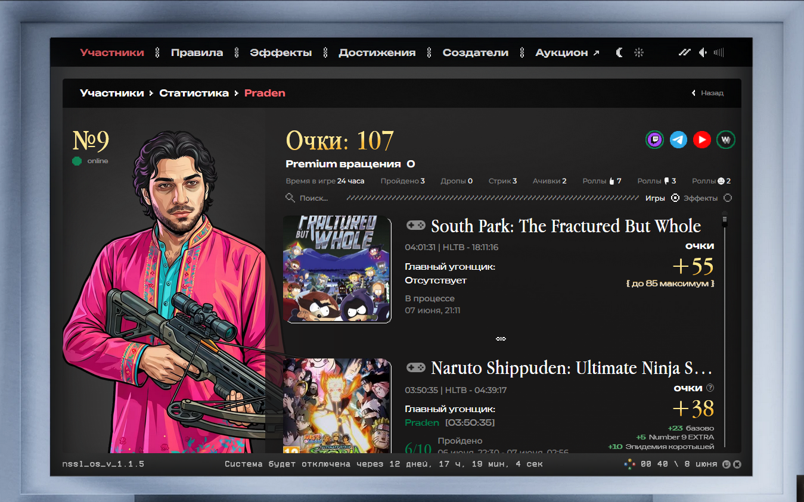Go to Статистика in the breadcrumb
The height and width of the screenshot is (502, 804).
[x=194, y=93]
